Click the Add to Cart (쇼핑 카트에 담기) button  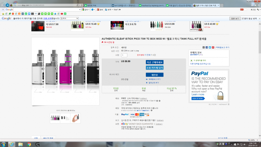(155, 68)
